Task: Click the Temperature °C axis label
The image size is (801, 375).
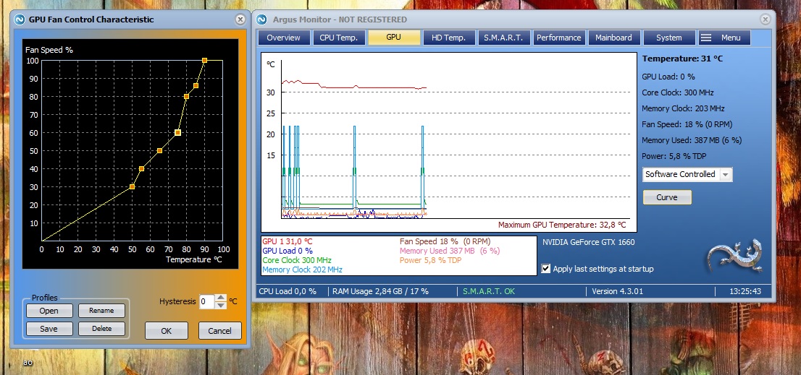Action: pos(193,259)
